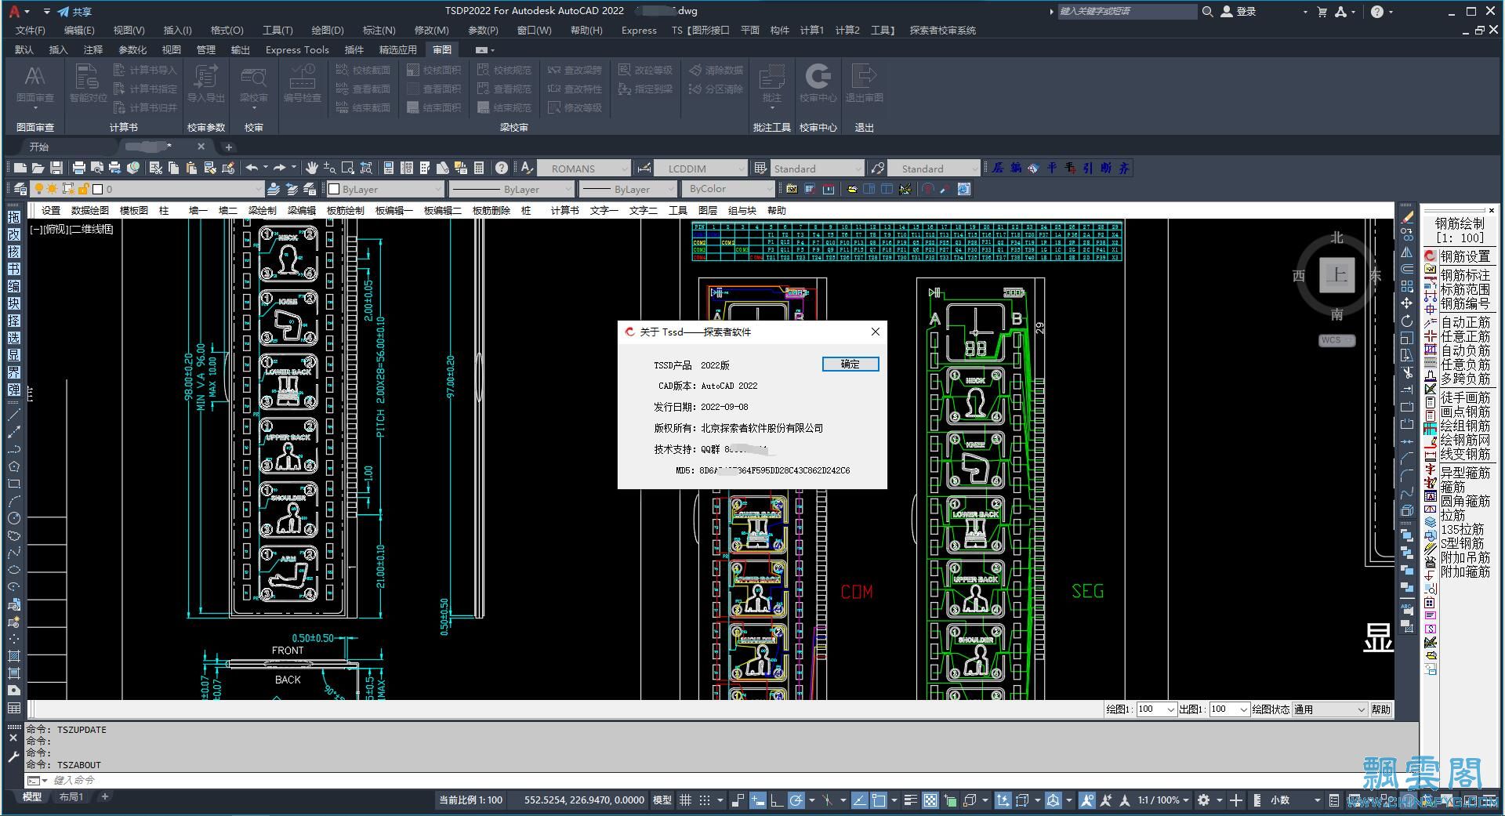Click the view cube 上 top face

coord(1337,276)
